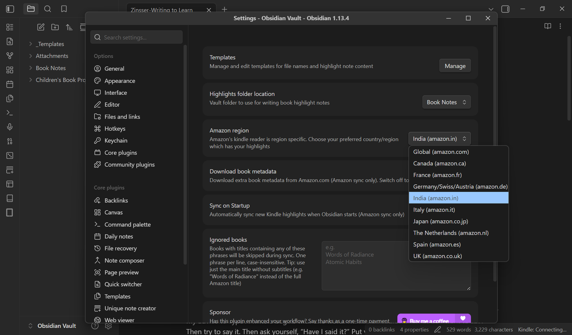
Task: Change sort order icon in explorer
Action: [69, 27]
